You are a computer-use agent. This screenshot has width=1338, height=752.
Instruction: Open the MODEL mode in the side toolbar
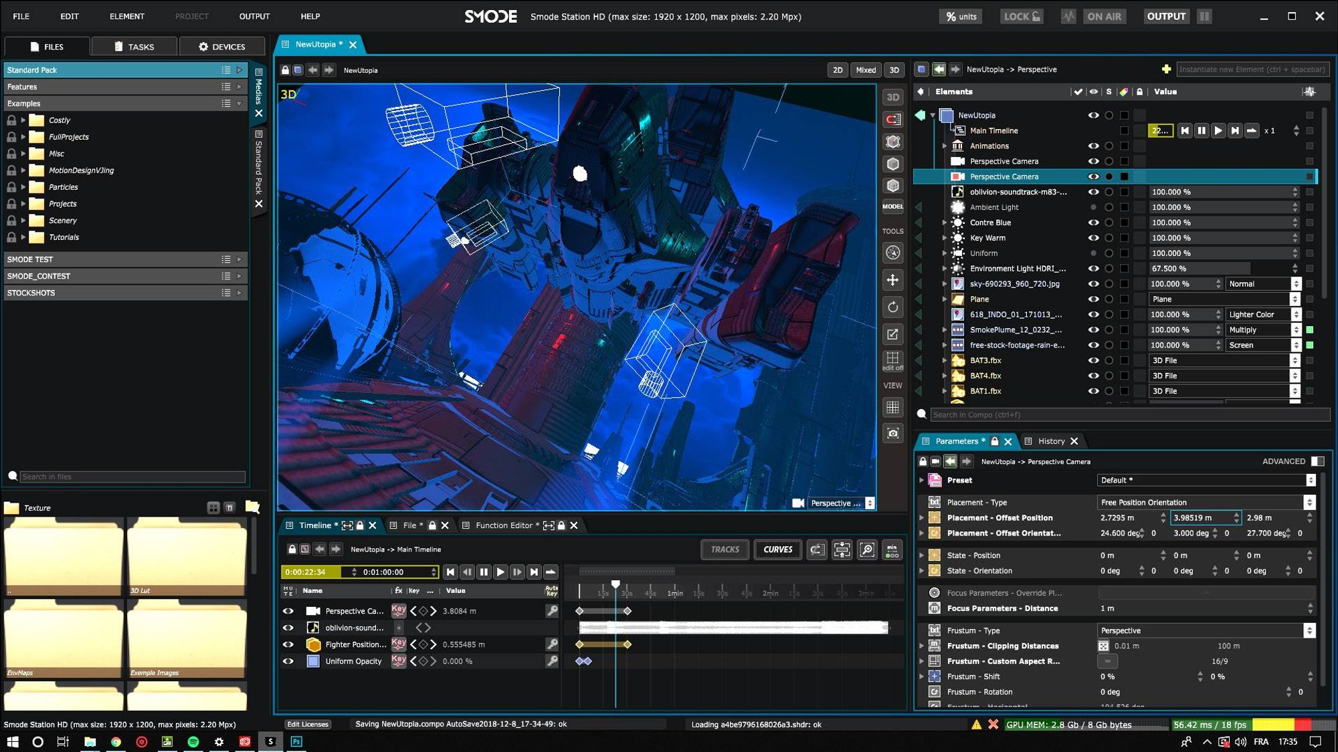[x=892, y=206]
